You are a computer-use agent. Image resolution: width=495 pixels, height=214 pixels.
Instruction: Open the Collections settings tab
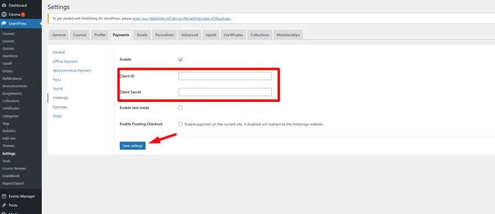click(x=260, y=35)
